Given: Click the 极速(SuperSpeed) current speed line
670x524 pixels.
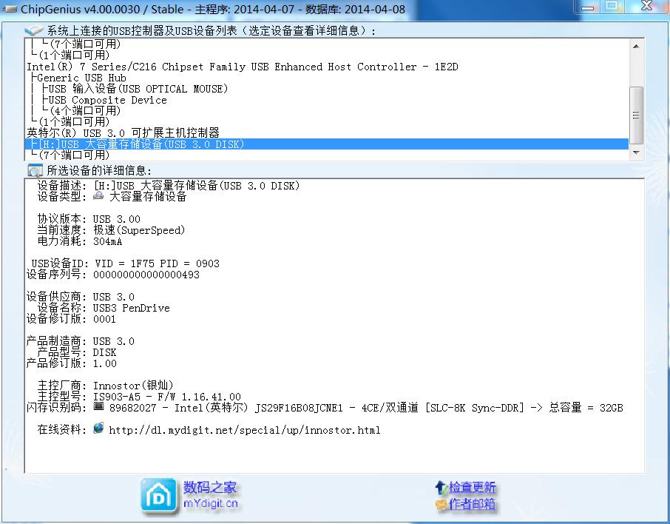Looking at the screenshot, I should click(x=111, y=230).
